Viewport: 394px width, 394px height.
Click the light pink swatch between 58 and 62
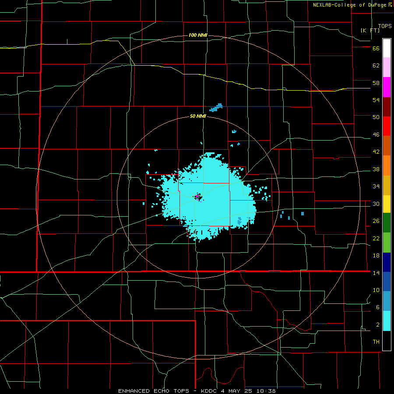387,67
